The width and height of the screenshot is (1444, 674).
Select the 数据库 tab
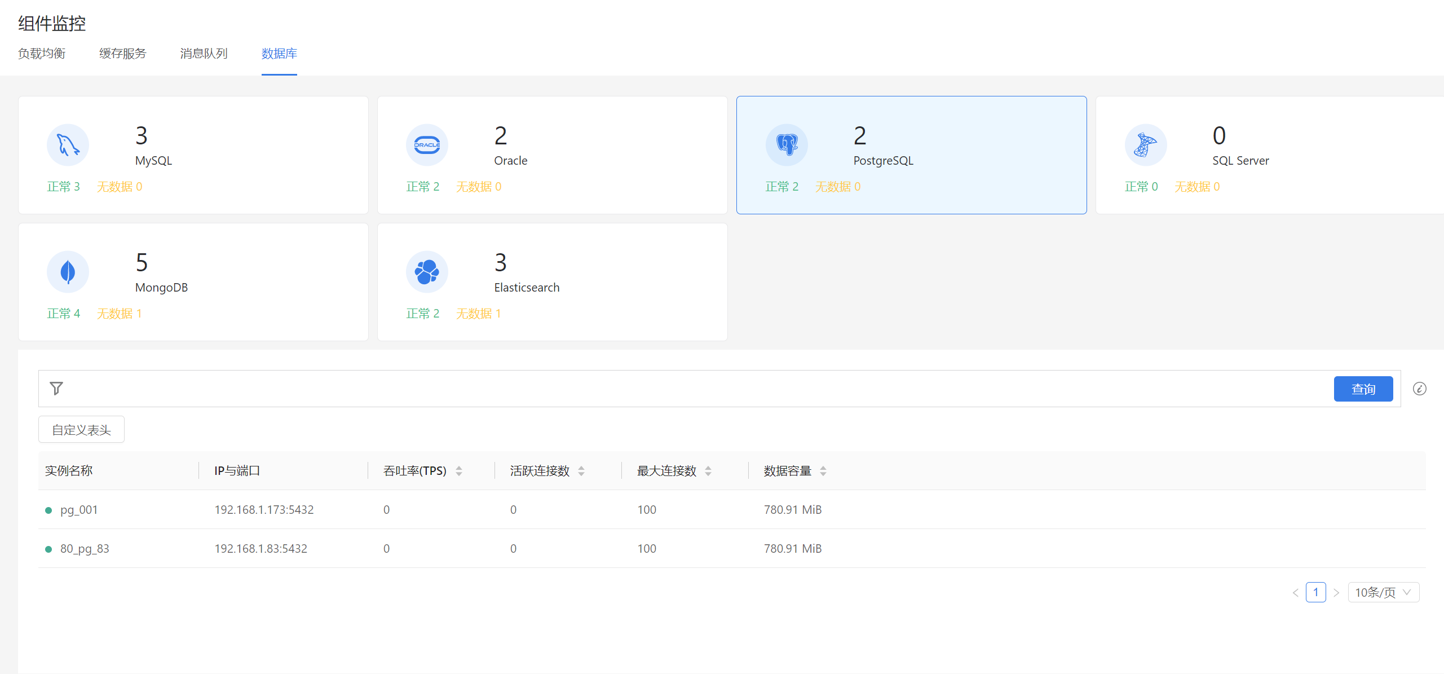(279, 54)
